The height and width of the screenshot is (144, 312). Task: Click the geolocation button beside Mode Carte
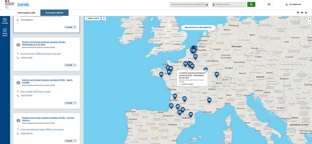tap(104, 18)
